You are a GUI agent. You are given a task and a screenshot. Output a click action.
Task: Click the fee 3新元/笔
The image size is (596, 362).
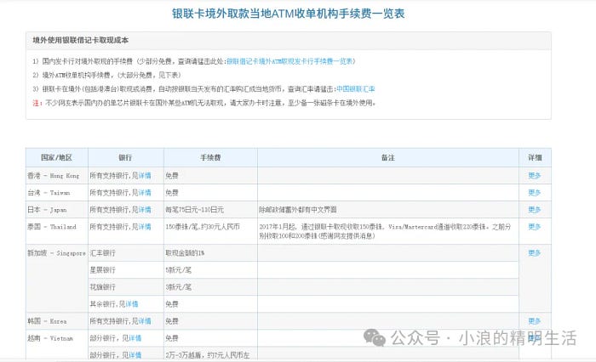pos(179,287)
